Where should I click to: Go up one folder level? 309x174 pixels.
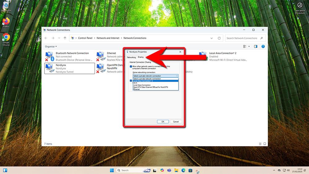[x=65, y=38]
